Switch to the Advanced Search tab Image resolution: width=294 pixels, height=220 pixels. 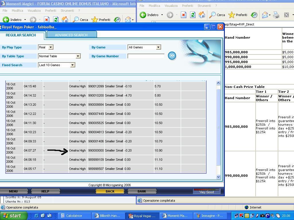(x=71, y=35)
